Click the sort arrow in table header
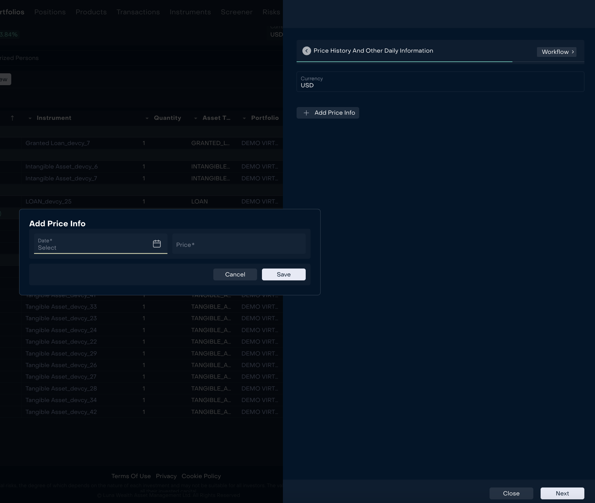 pos(12,118)
